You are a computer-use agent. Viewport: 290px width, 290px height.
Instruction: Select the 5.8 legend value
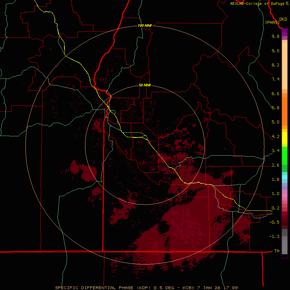pyautogui.click(x=275, y=108)
